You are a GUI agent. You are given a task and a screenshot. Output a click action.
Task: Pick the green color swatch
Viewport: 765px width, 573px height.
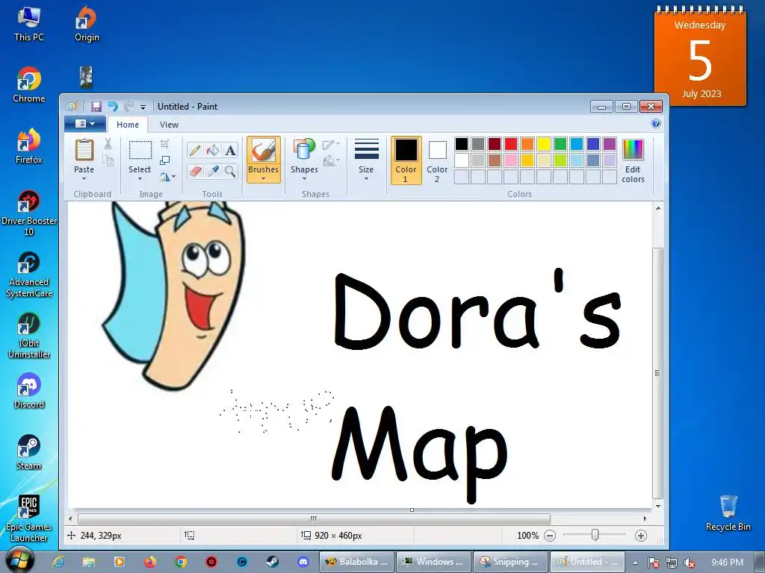coord(560,144)
